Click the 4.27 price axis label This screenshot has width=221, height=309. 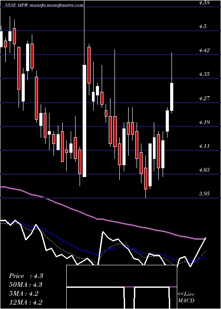click(204, 98)
